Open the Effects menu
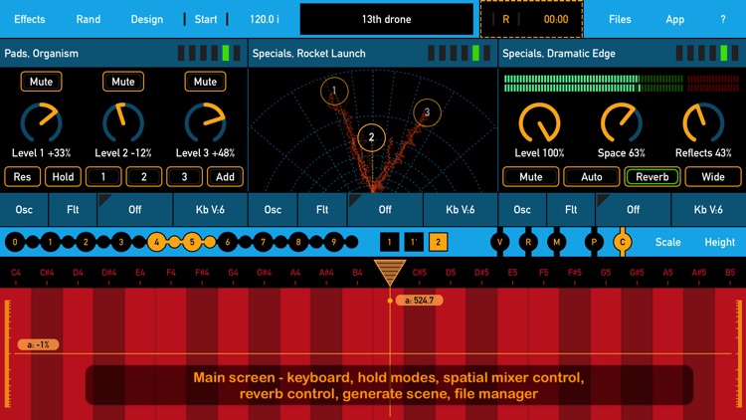The height and width of the screenshot is (420, 746). (x=30, y=20)
